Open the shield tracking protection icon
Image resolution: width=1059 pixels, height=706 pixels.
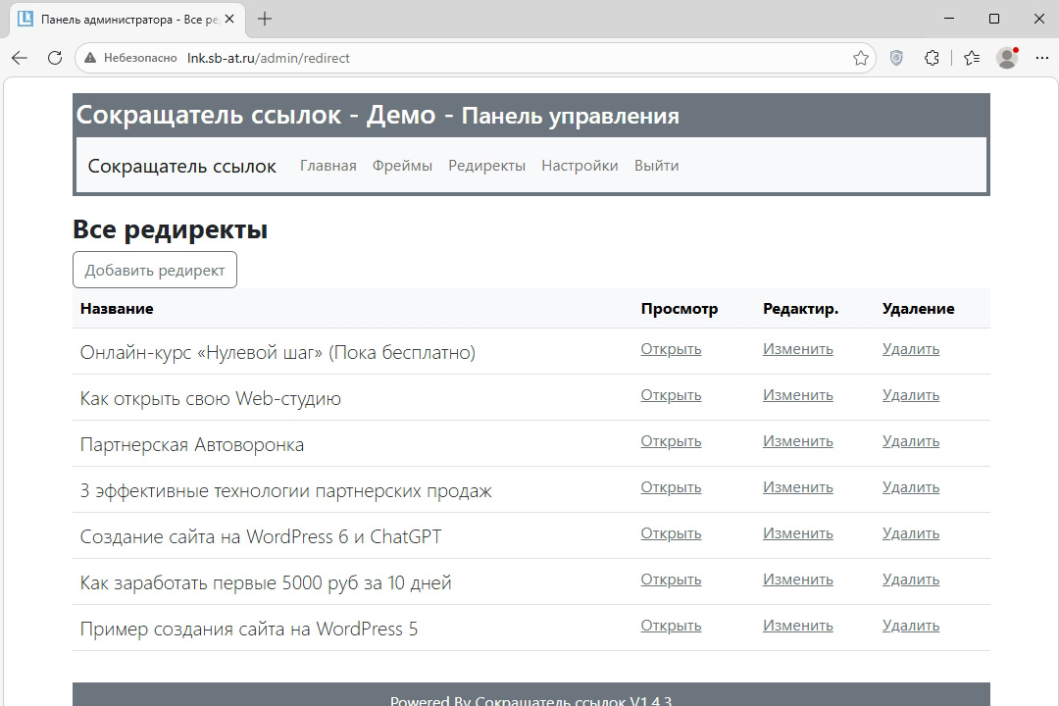click(x=896, y=58)
